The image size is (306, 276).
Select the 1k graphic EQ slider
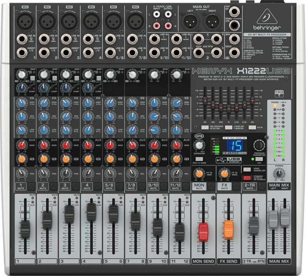point(228,109)
